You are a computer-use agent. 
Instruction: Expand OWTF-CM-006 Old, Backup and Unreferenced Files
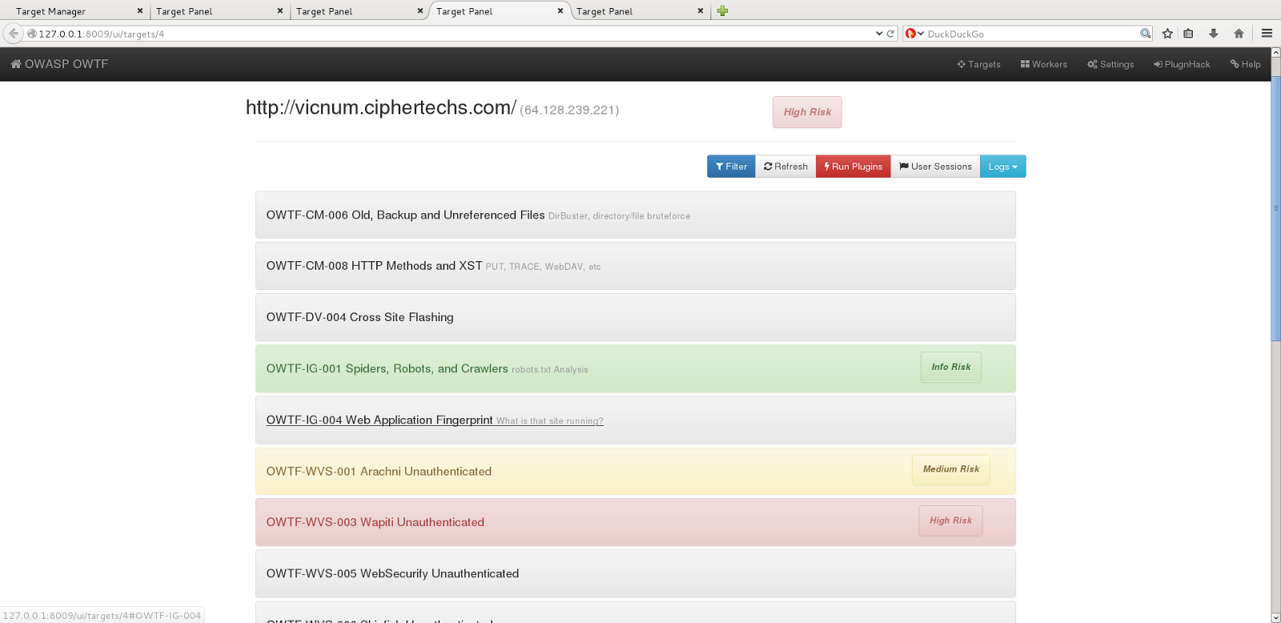pos(636,215)
